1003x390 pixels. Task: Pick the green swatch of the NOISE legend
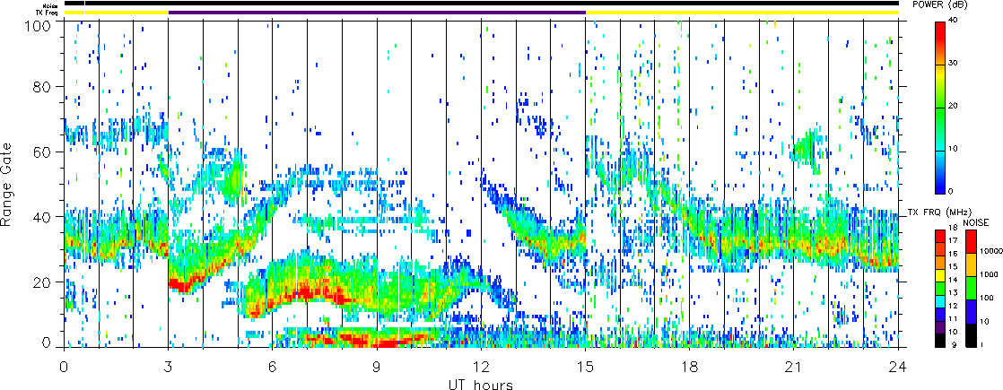[x=970, y=289]
